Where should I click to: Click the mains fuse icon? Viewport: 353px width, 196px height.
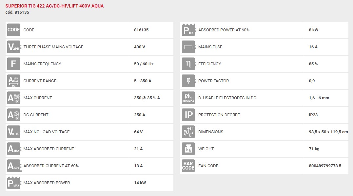(x=188, y=47)
